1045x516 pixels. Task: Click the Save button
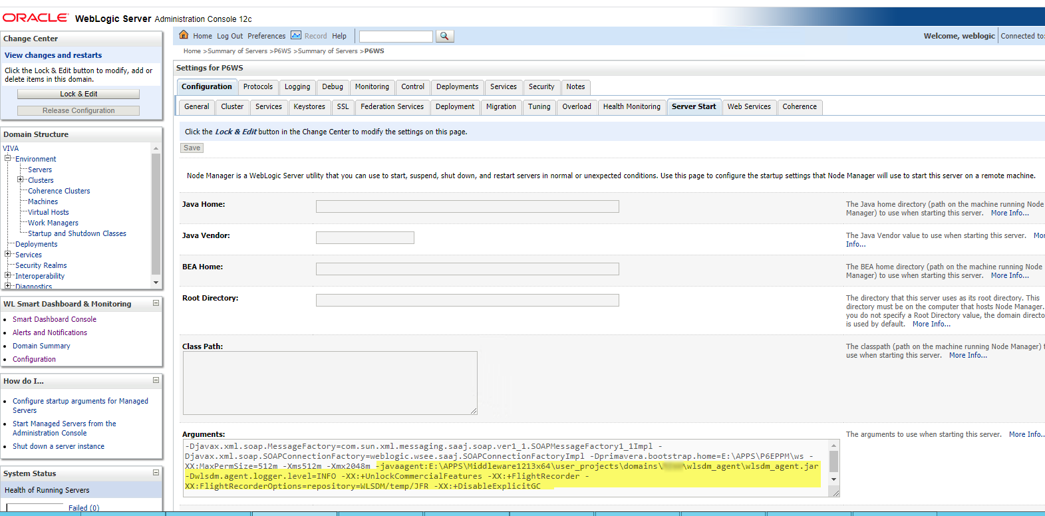[192, 148]
